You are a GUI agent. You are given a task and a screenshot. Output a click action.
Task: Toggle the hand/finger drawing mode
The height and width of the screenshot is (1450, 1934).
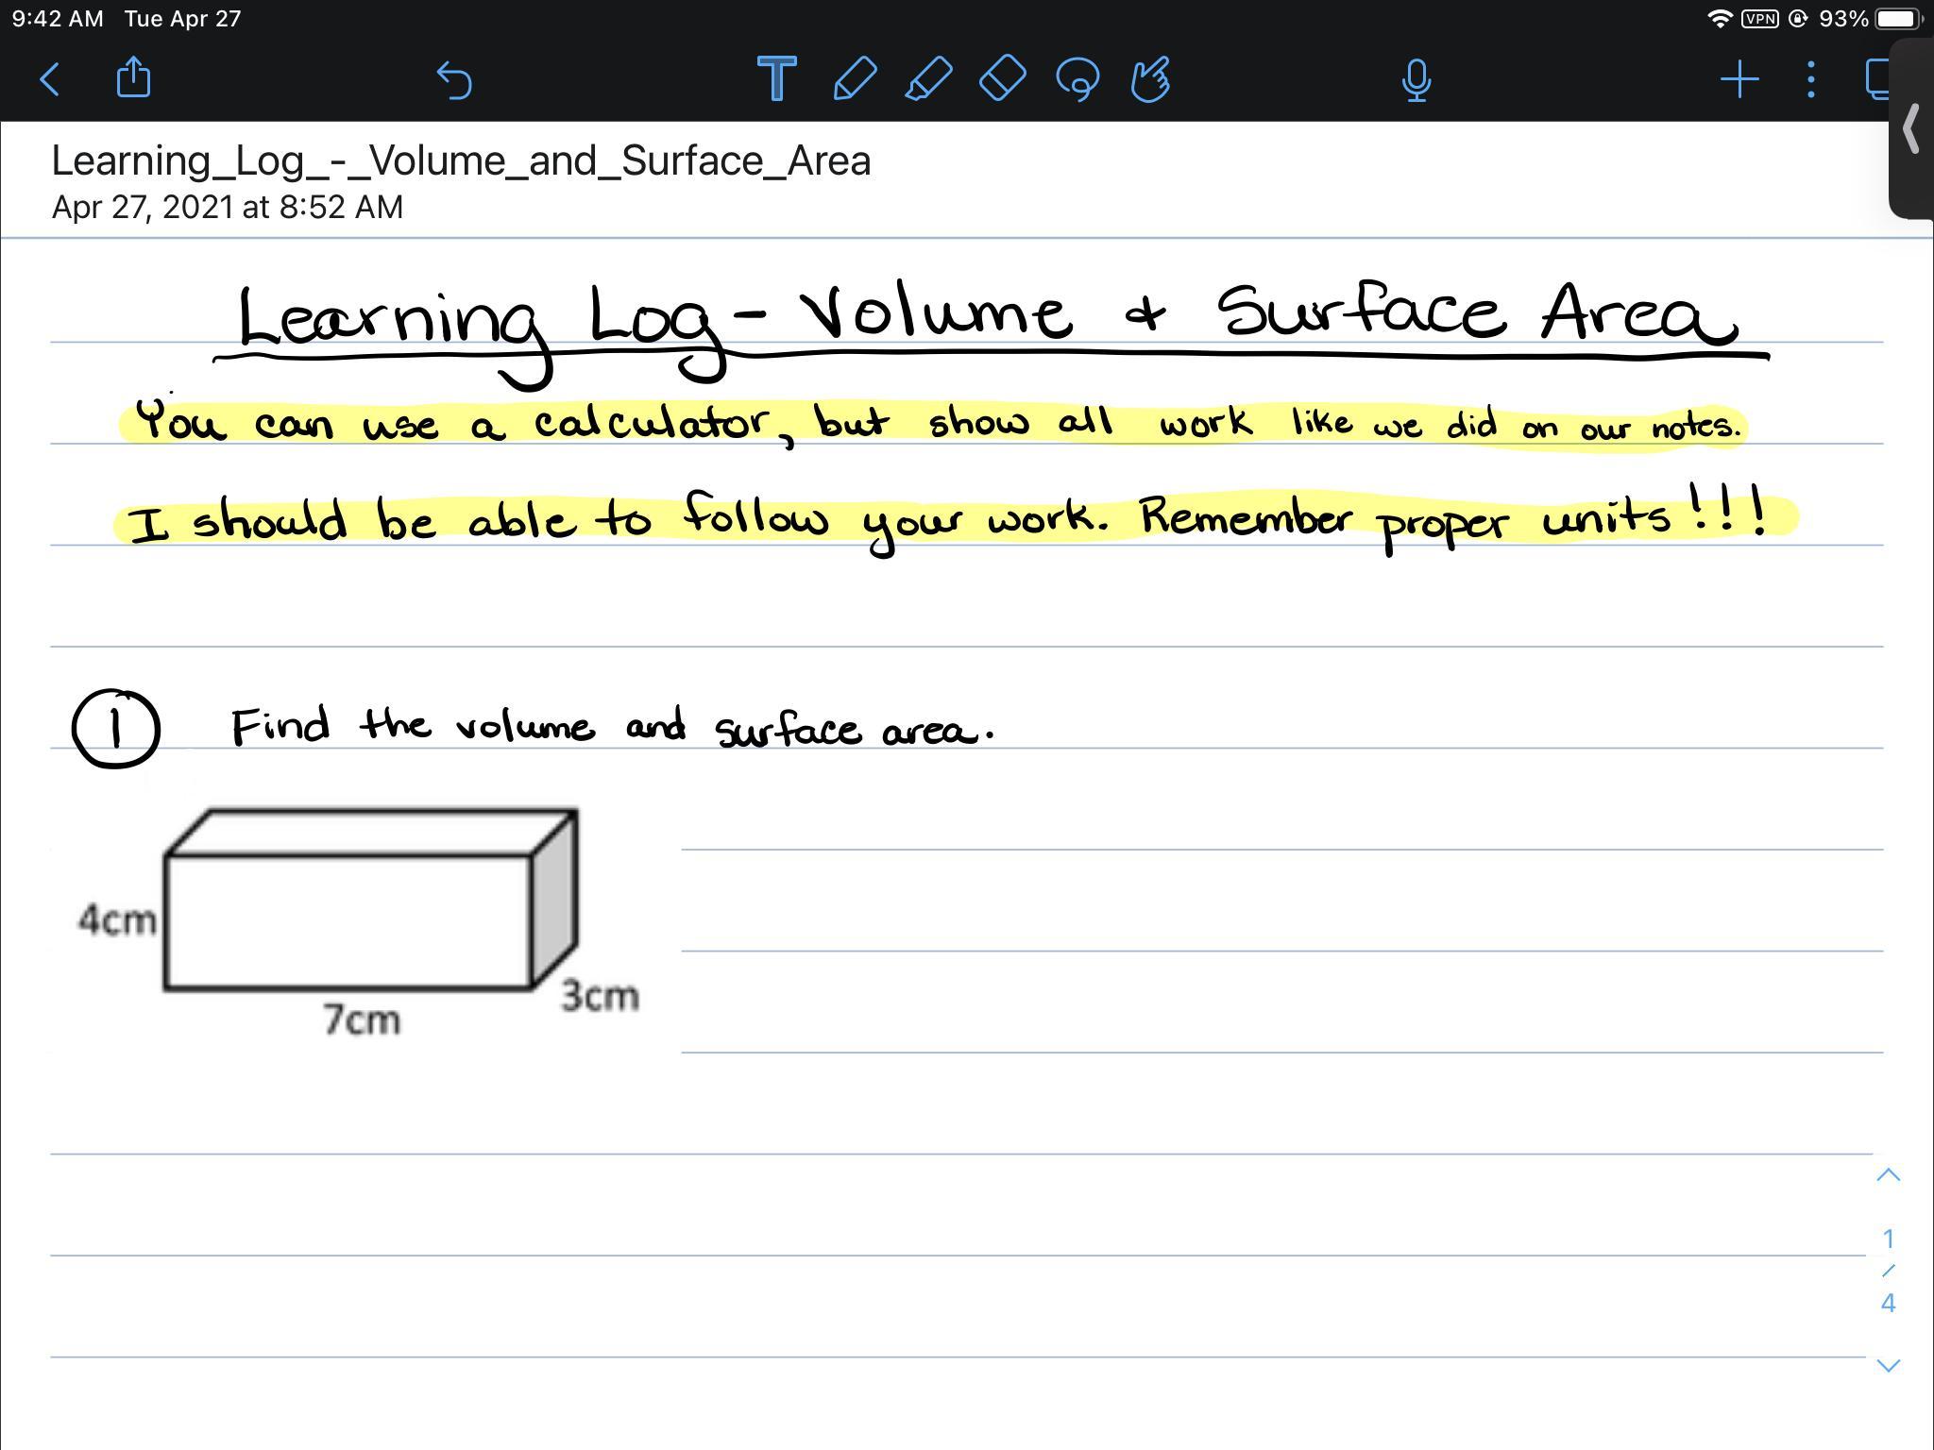[x=1150, y=79]
